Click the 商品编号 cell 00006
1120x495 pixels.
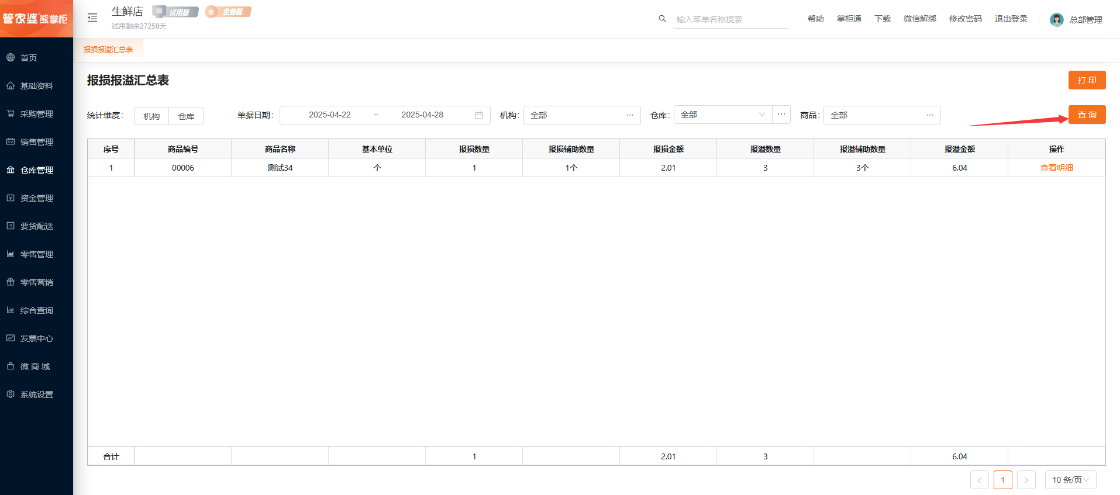pyautogui.click(x=182, y=168)
